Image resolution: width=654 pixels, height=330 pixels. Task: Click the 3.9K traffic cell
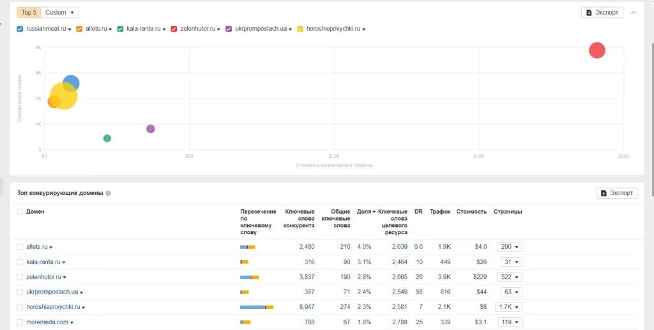coord(444,277)
